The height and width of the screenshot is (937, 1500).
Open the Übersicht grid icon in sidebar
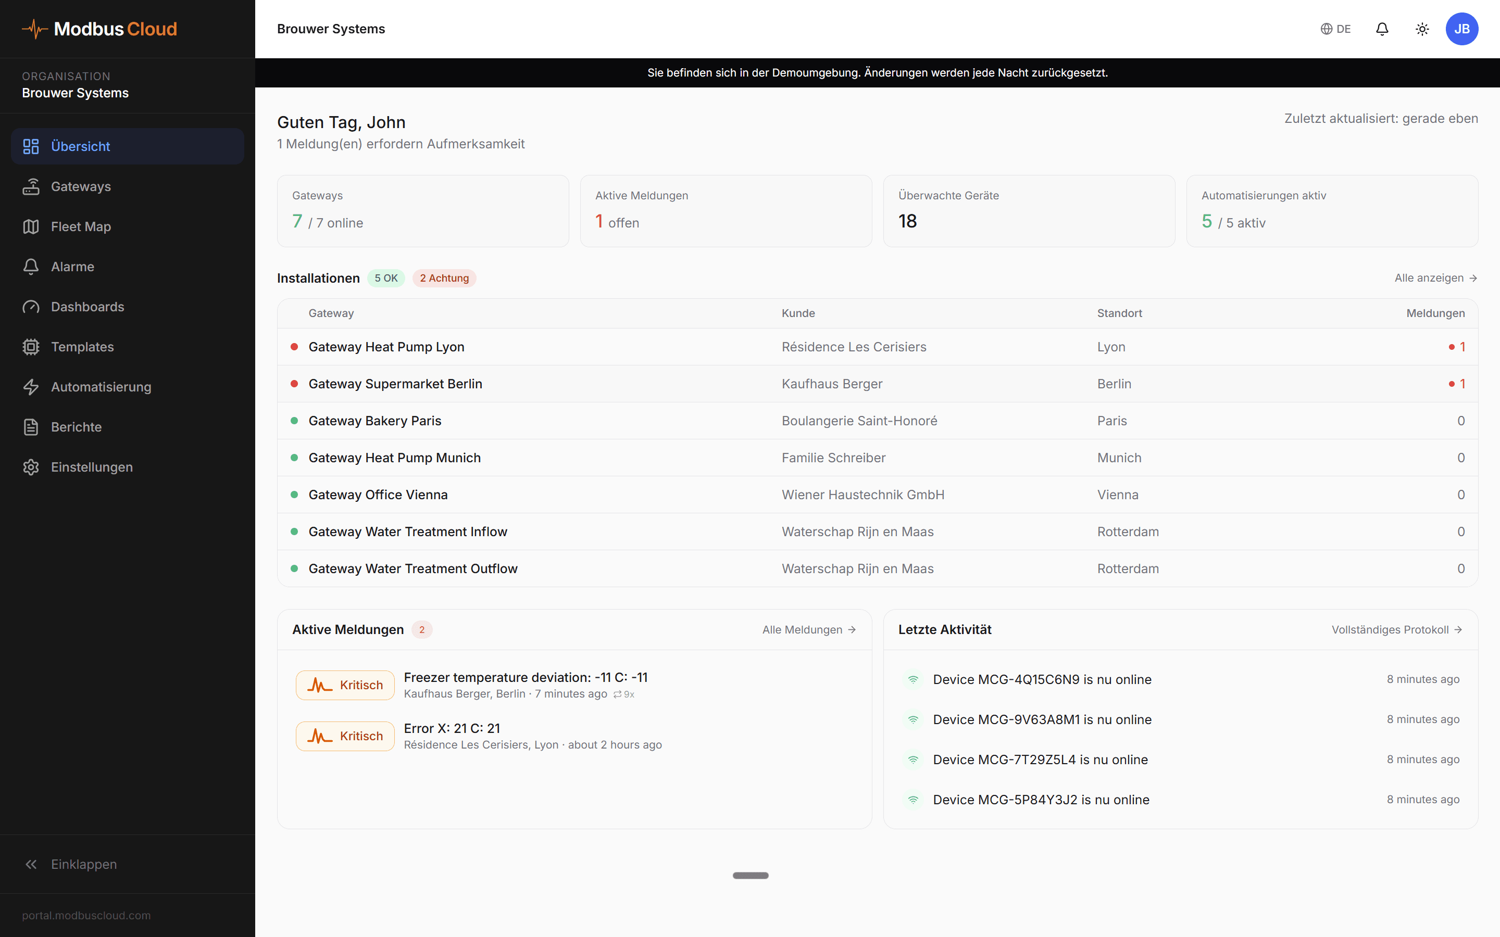tap(31, 146)
